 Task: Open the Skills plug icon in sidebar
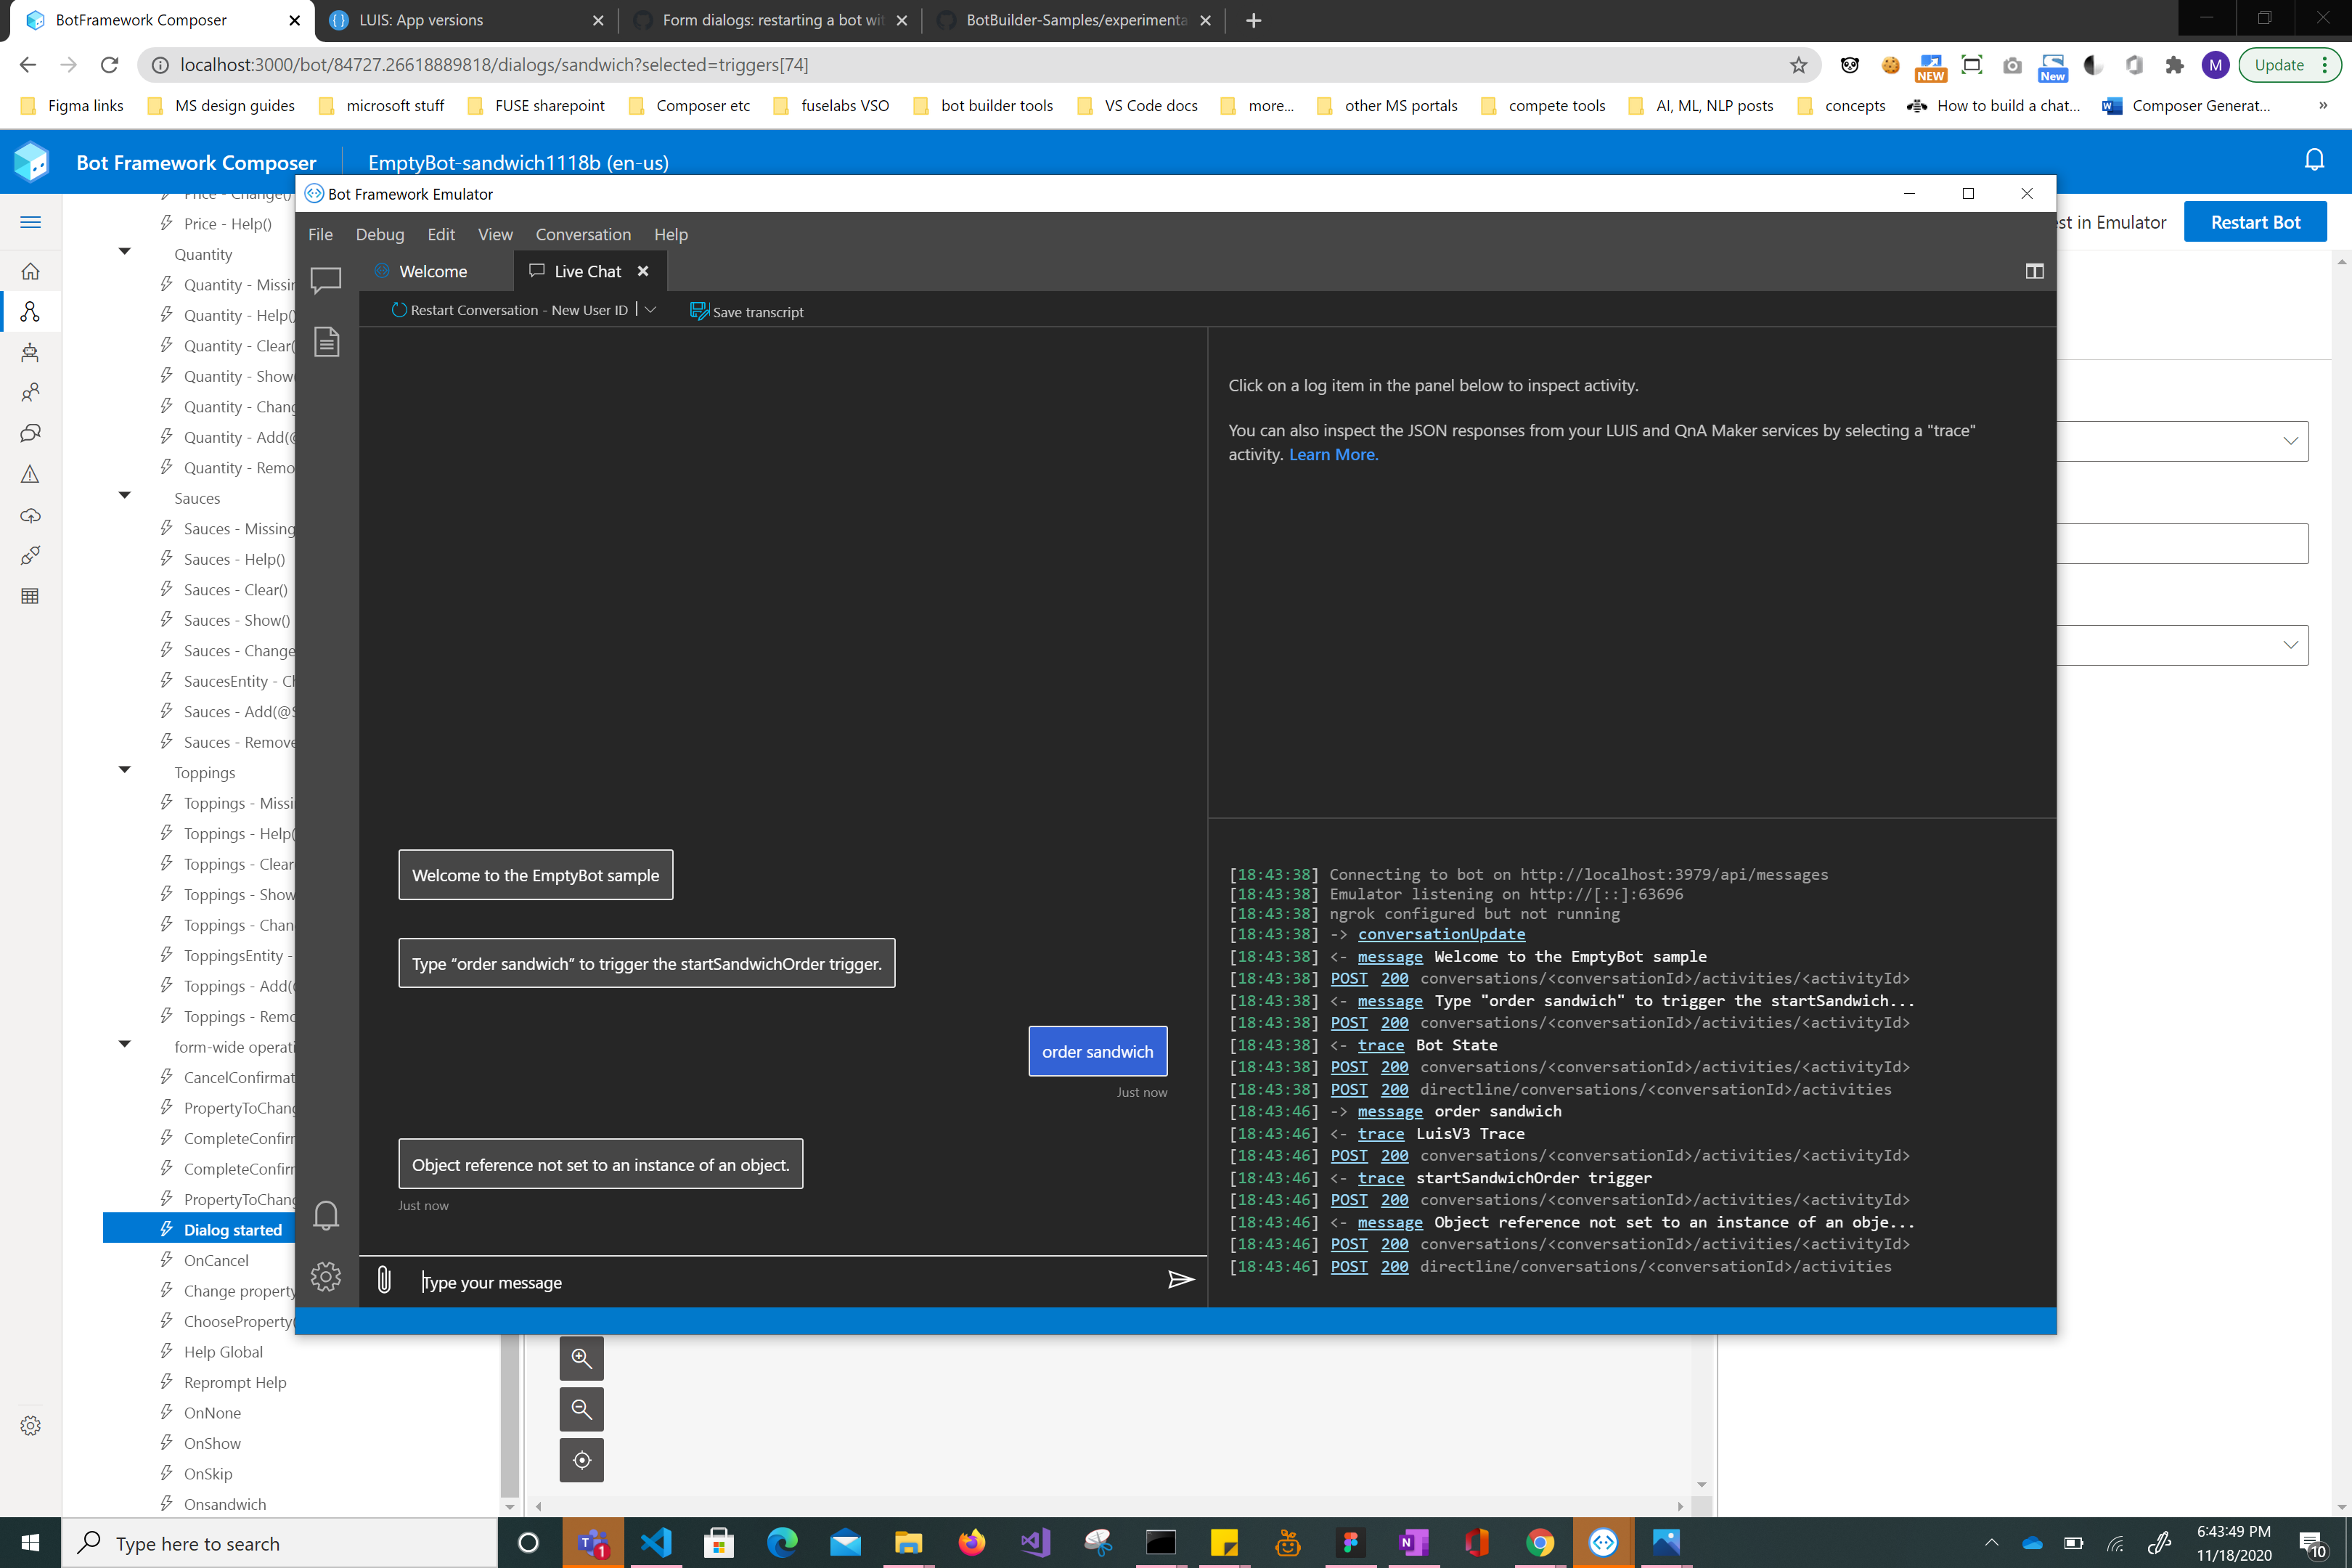pyautogui.click(x=31, y=556)
